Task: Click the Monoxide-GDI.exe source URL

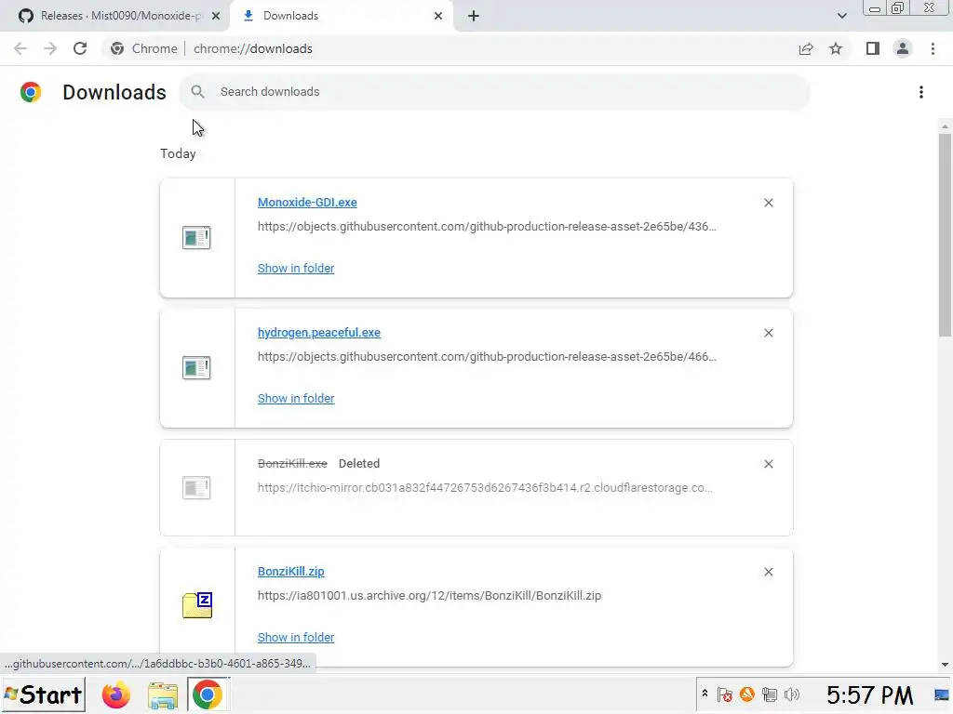Action: (x=487, y=227)
